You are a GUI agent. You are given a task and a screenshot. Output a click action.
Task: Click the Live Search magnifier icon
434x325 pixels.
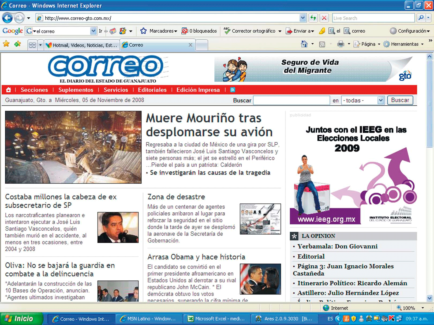point(421,18)
